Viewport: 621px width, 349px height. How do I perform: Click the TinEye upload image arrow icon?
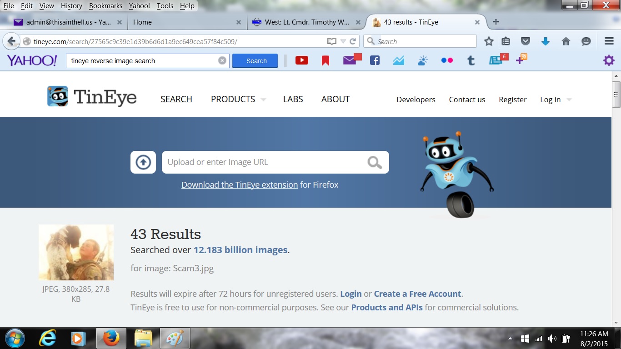143,162
